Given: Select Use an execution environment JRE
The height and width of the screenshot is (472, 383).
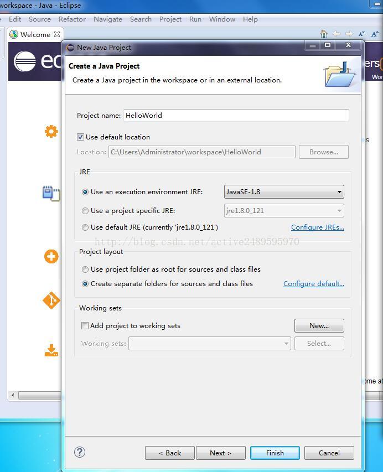Looking at the screenshot, I should tap(85, 192).
